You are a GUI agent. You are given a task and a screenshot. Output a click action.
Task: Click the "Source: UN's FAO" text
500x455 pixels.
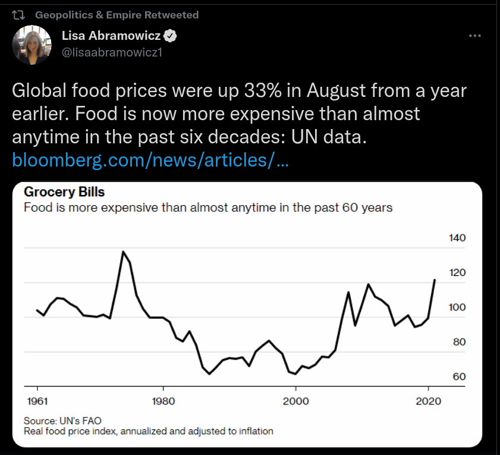(58, 421)
